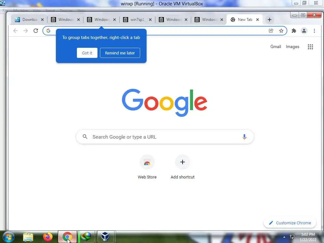The height and width of the screenshot is (243, 324).
Task: Switch to the last Windows tab
Action: click(209, 20)
